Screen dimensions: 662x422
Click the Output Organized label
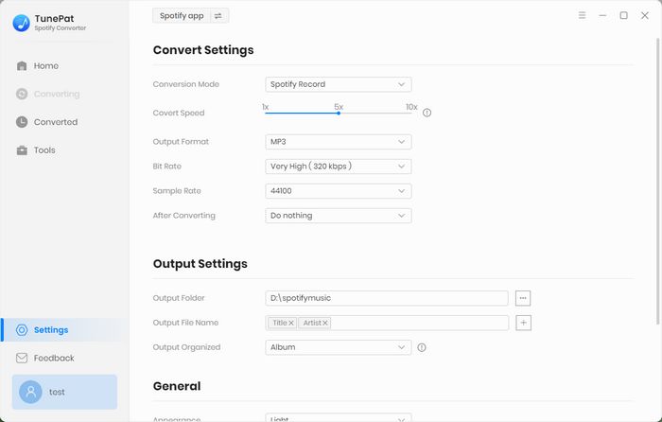[x=186, y=347]
